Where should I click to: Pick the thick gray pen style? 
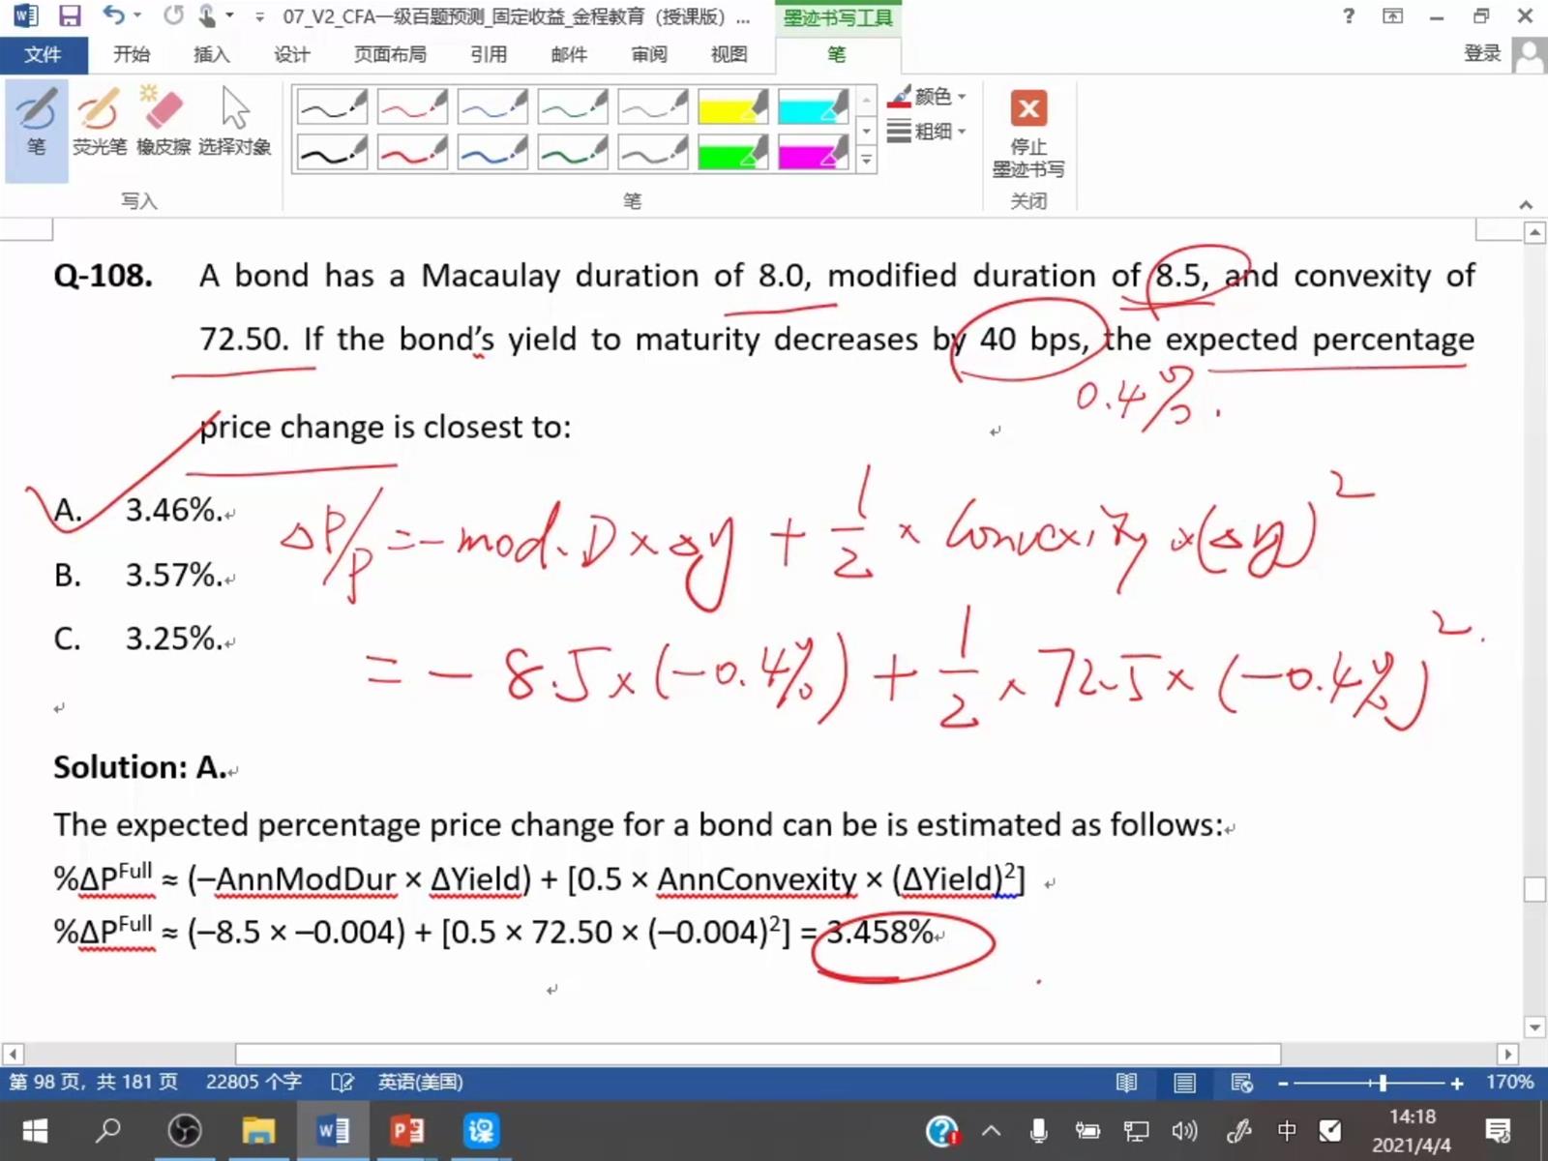(x=653, y=153)
